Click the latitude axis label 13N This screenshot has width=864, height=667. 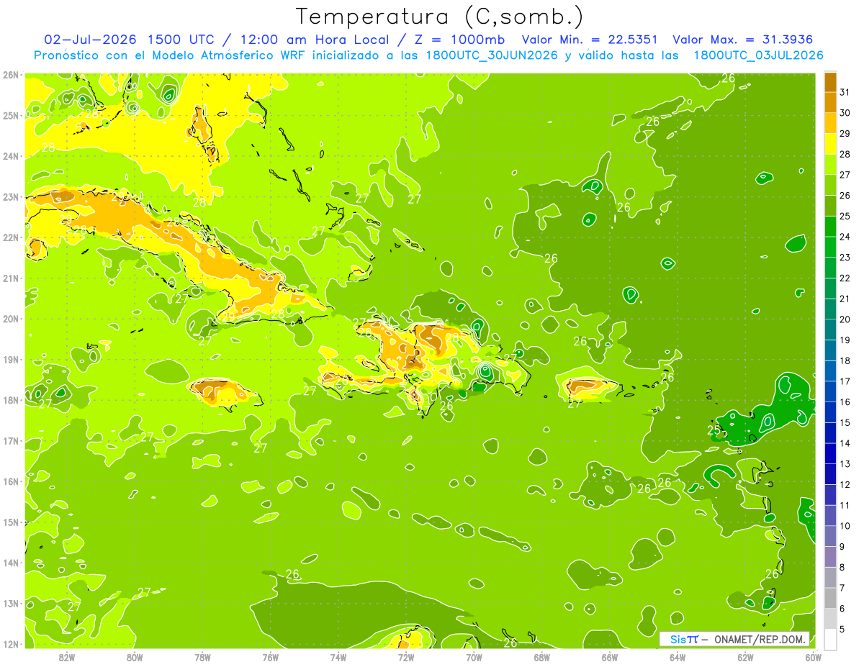(x=11, y=603)
